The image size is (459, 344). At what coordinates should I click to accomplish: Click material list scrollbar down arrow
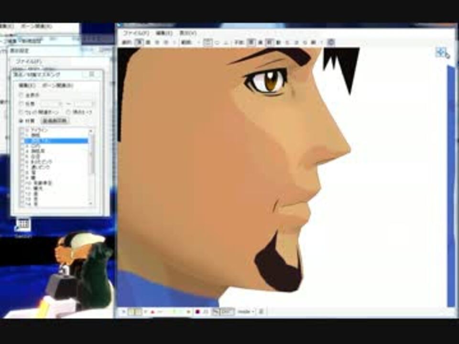(x=91, y=204)
